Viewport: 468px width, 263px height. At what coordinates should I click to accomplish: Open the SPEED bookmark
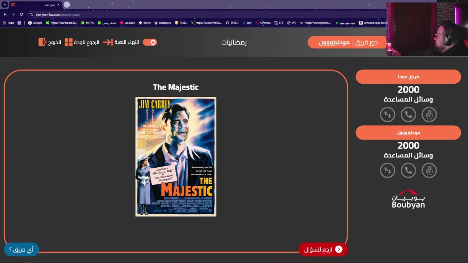(232, 23)
